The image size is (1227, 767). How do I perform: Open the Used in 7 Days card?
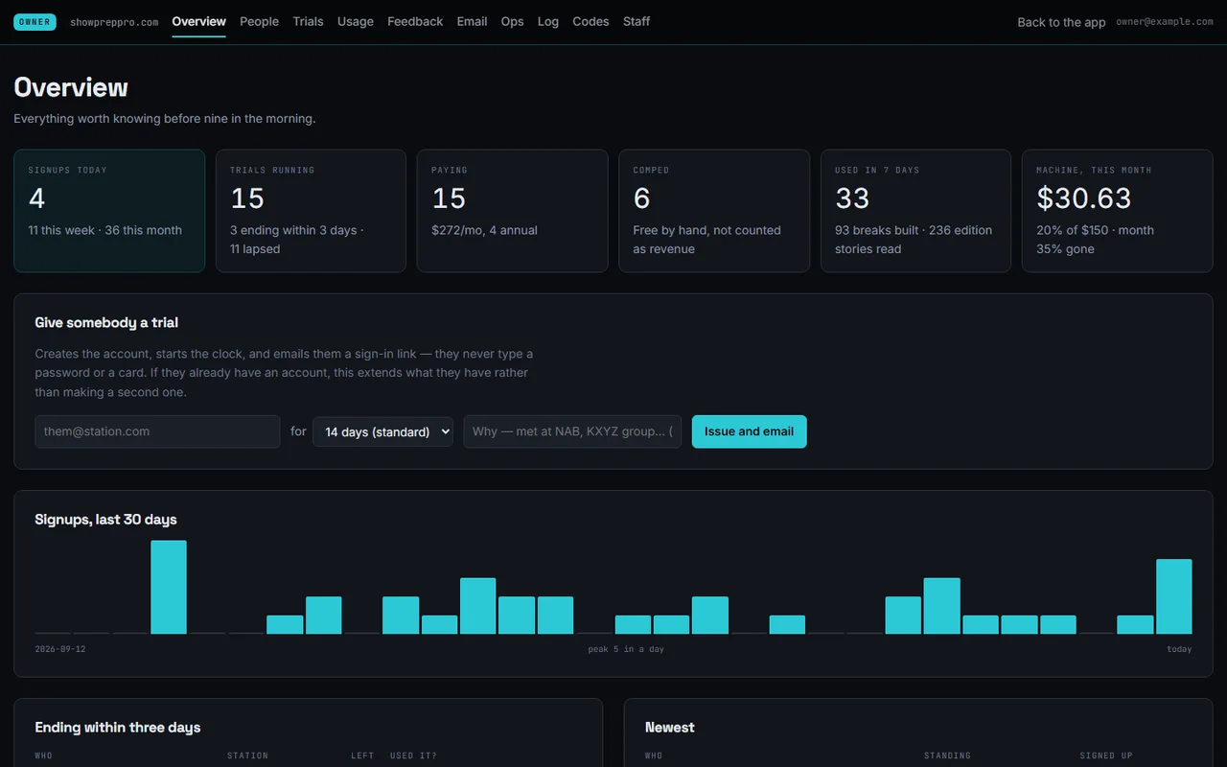915,211
